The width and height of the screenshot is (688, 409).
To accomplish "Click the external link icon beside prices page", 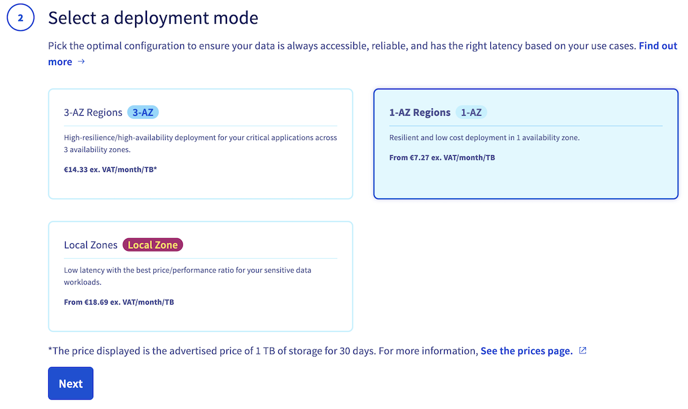I will 583,351.
